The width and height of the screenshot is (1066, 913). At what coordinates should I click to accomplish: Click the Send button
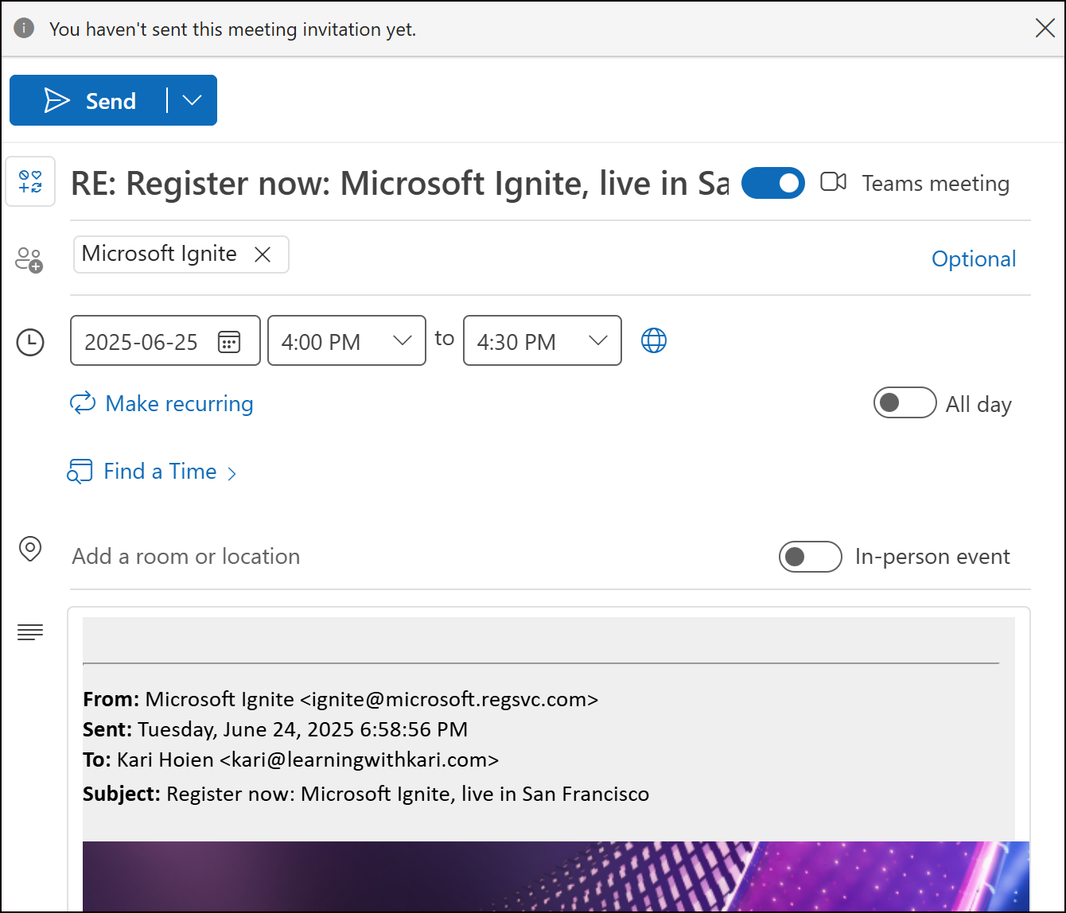[x=88, y=100]
